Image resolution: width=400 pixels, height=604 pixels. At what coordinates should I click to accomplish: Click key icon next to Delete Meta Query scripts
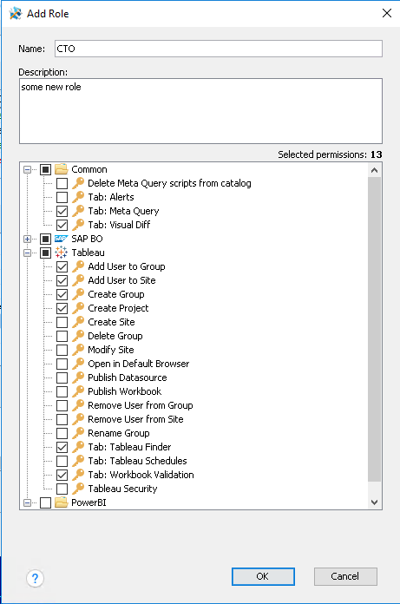tap(78, 183)
